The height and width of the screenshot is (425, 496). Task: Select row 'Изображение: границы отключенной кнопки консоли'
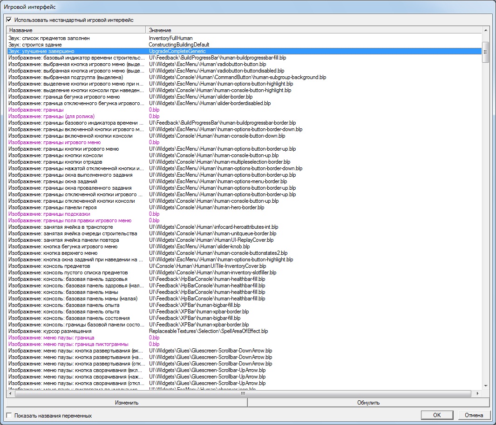(x=244, y=201)
